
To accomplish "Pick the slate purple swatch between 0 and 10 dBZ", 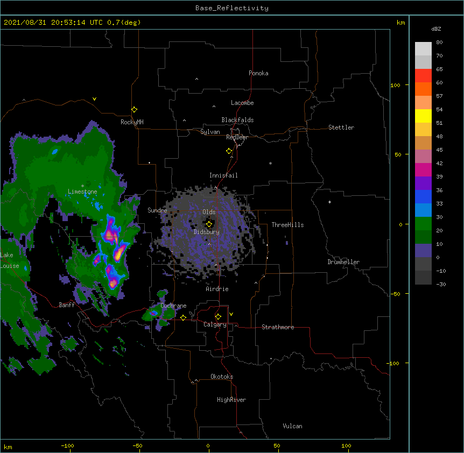I will click(423, 251).
